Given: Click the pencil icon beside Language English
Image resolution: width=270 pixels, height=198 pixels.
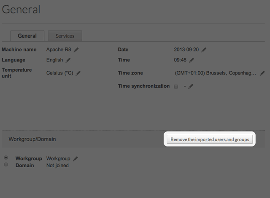Looking at the screenshot, I should 68,60.
